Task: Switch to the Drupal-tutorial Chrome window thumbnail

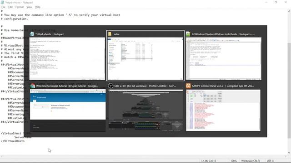Action: 68,110
